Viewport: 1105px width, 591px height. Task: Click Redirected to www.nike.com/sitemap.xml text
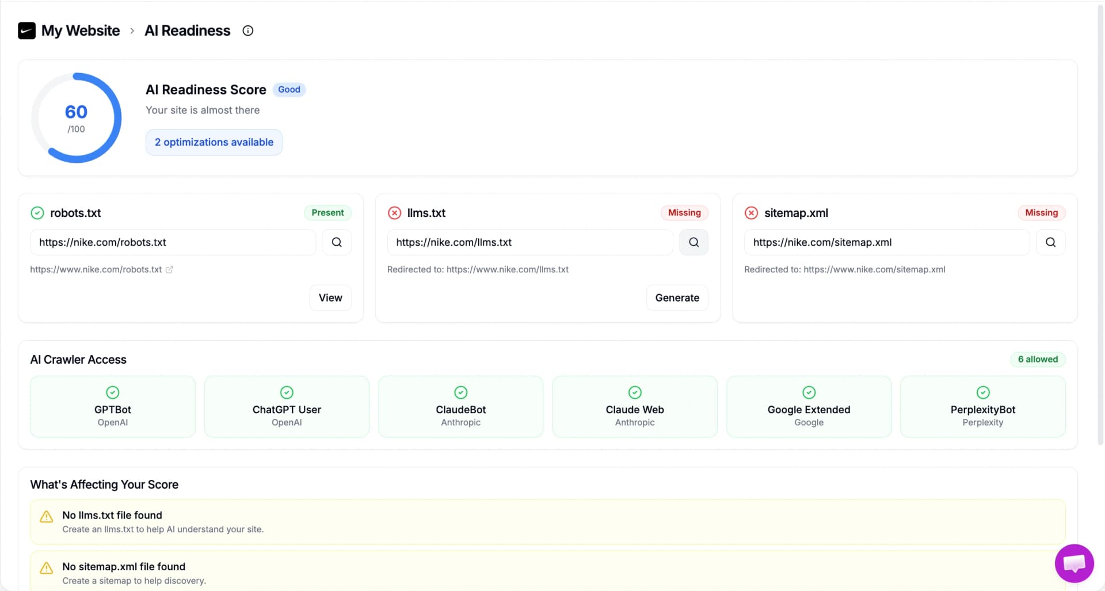844,269
